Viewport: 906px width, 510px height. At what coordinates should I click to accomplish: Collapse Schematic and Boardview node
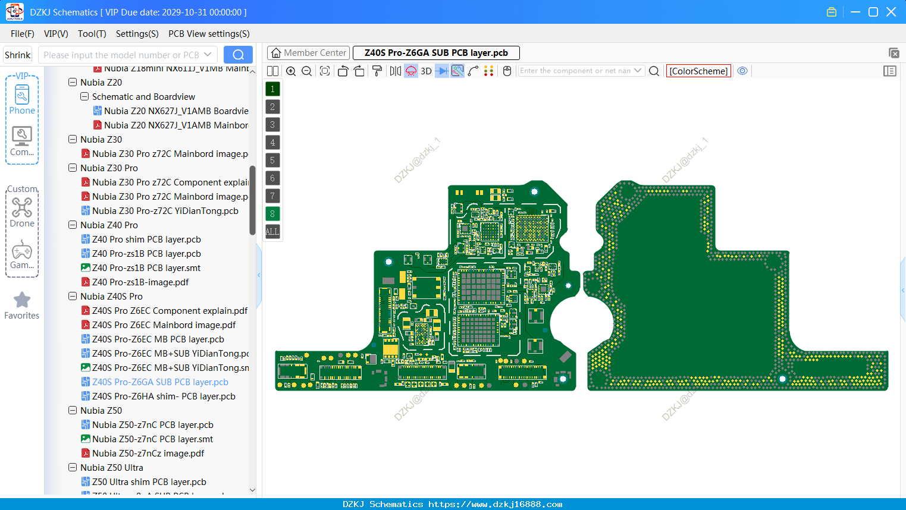[84, 96]
